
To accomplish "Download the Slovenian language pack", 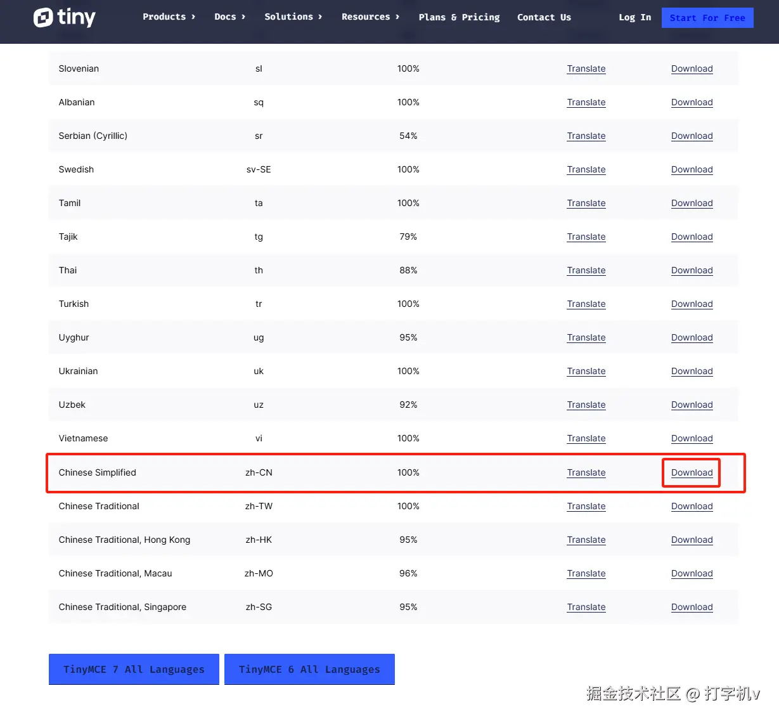I will (x=692, y=68).
